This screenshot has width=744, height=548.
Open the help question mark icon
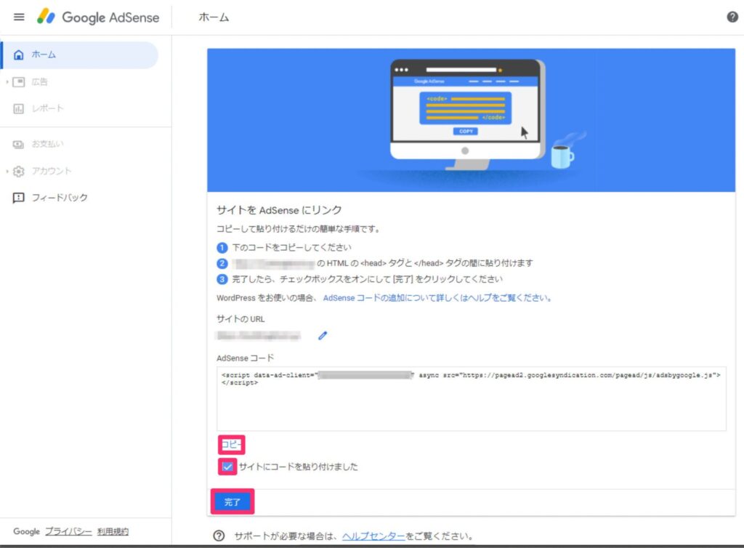pyautogui.click(x=732, y=17)
